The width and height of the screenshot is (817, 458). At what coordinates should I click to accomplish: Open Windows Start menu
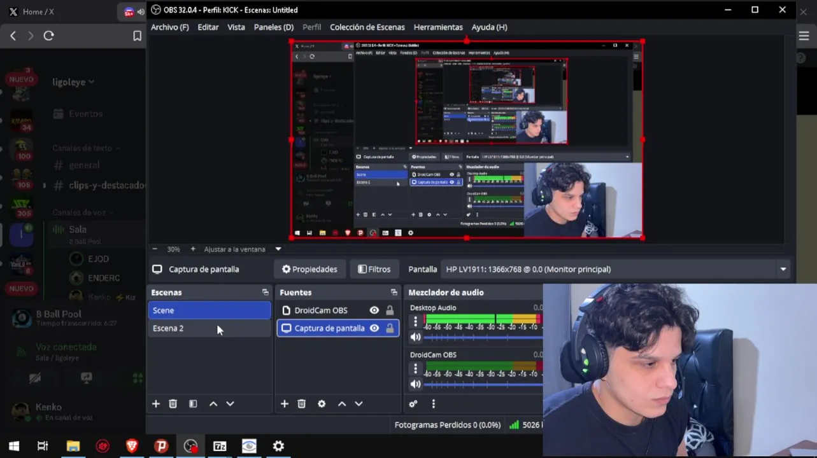14,446
